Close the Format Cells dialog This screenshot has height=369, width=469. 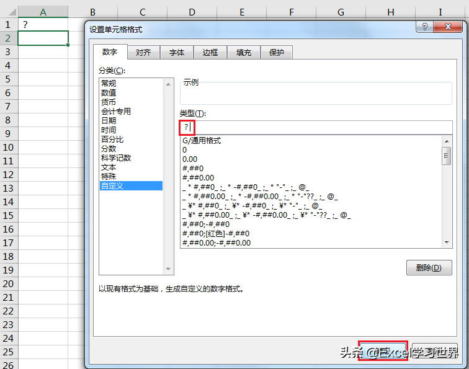pyautogui.click(x=448, y=27)
